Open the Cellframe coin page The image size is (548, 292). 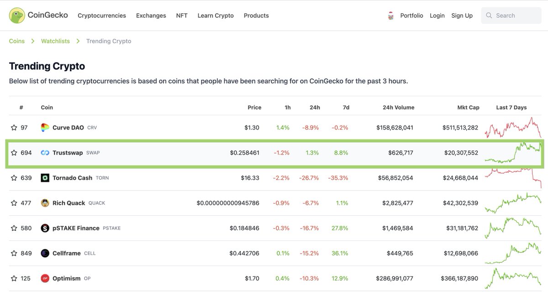[x=67, y=253]
